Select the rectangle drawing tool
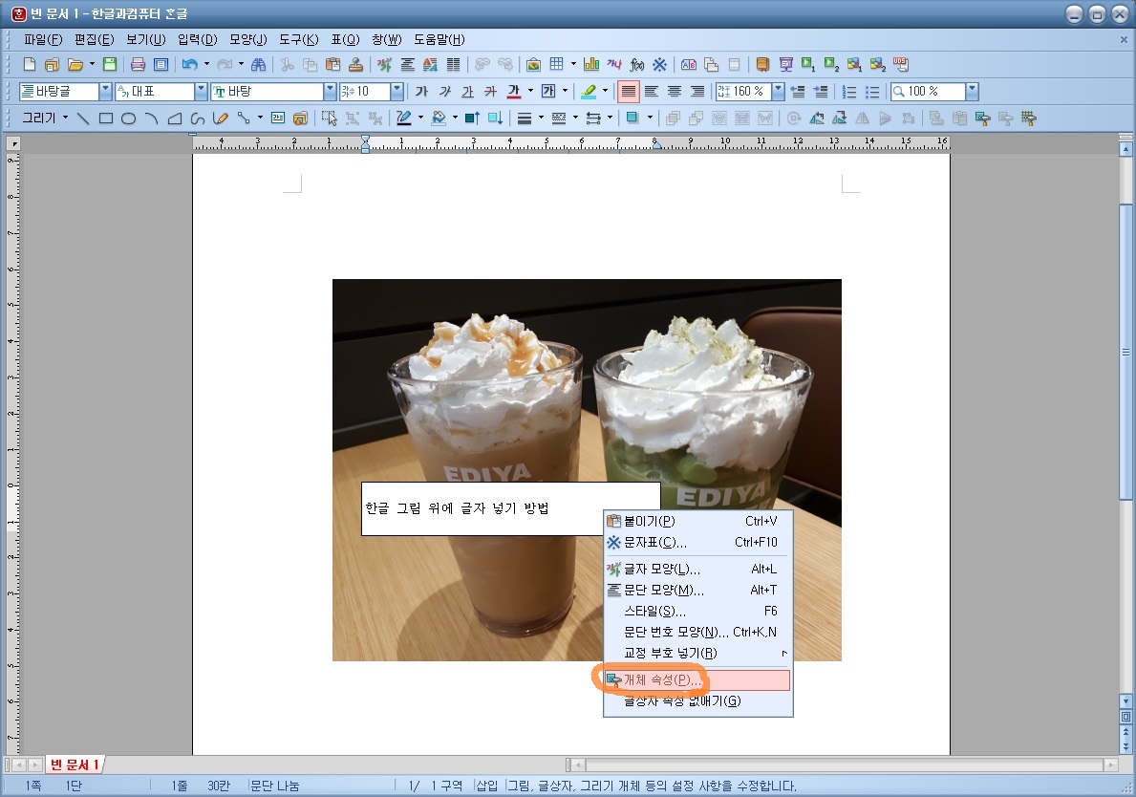 106,118
